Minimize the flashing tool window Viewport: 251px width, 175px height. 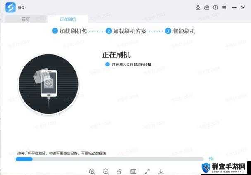pos(234,7)
